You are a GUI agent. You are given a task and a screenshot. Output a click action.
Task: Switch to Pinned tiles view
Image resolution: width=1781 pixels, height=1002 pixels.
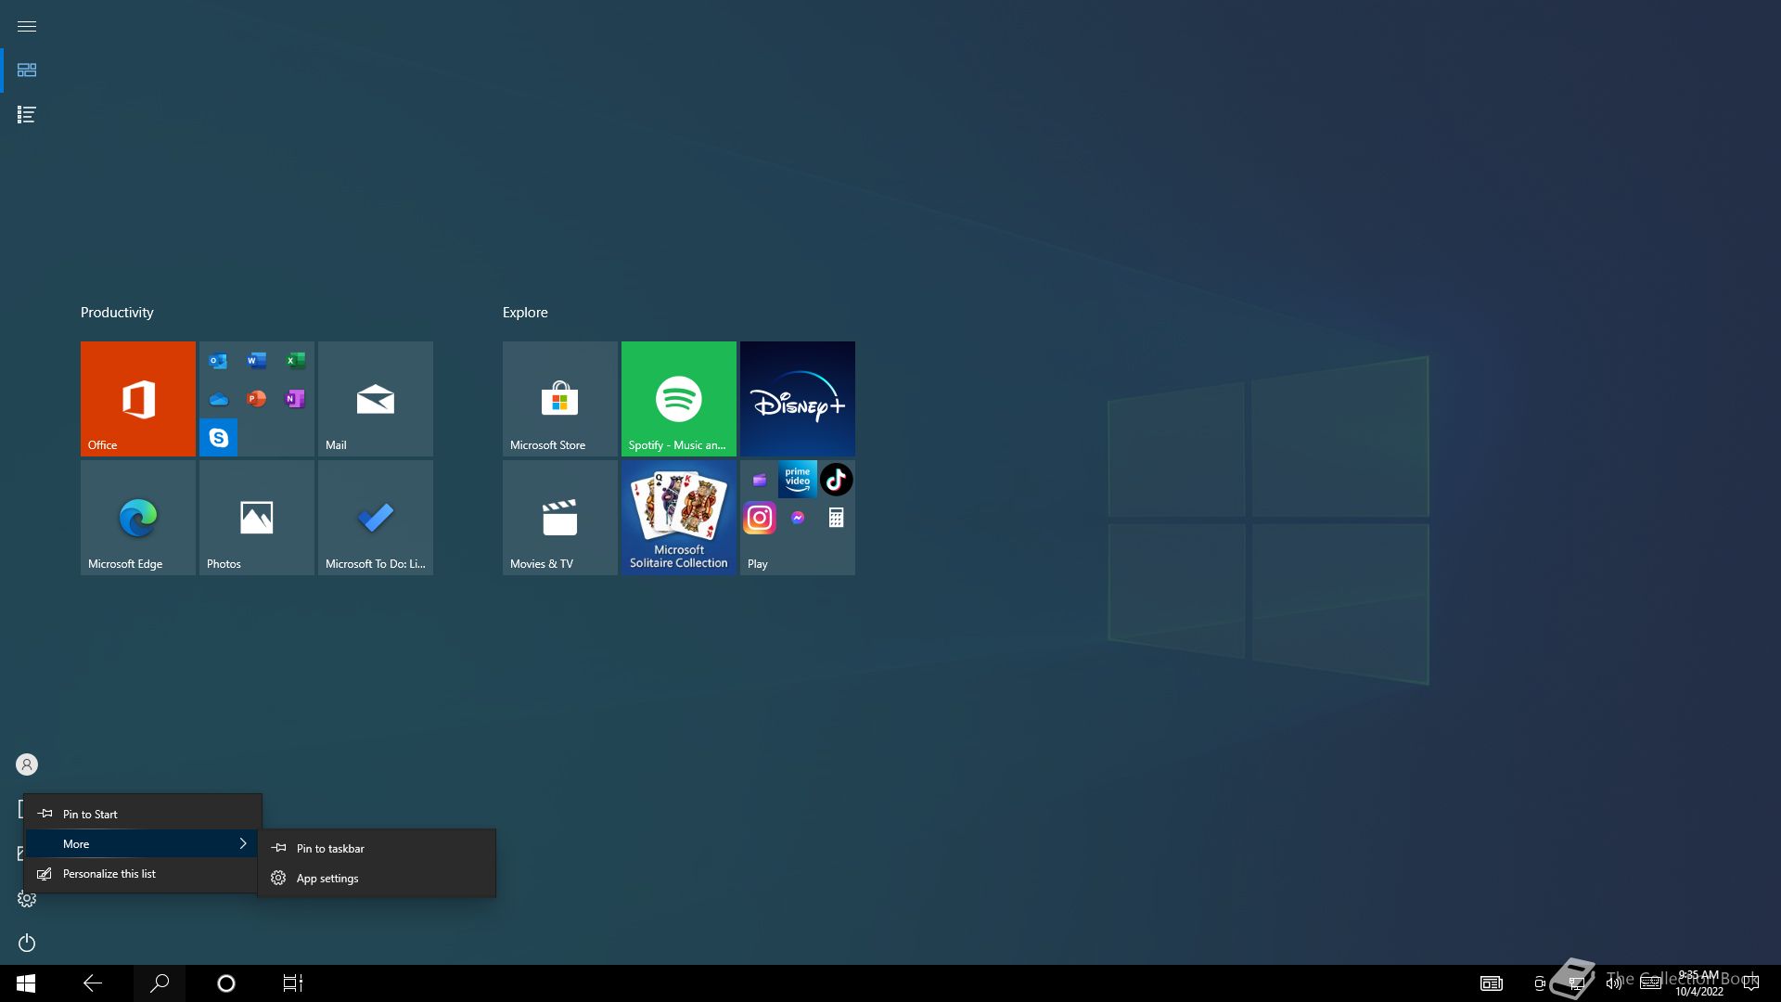pos(27,71)
